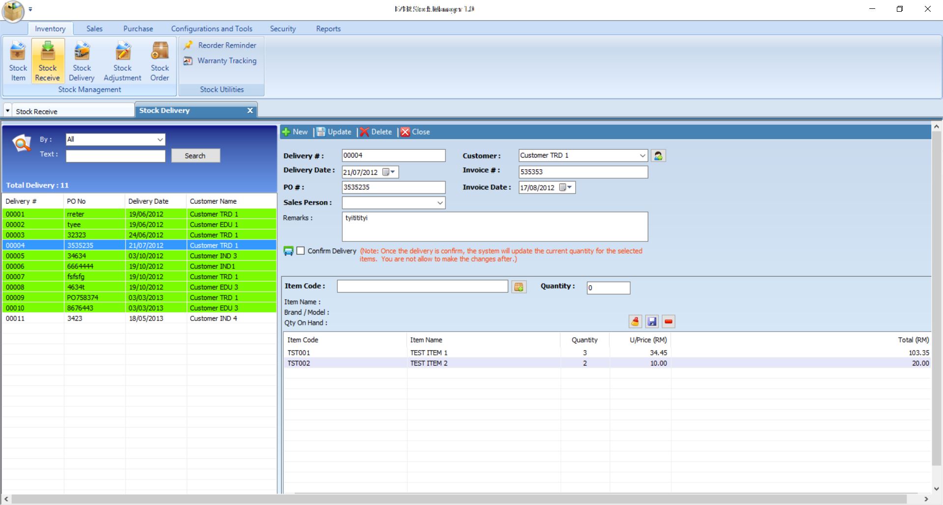Click the vertical scrollbar up arrow

(937, 127)
